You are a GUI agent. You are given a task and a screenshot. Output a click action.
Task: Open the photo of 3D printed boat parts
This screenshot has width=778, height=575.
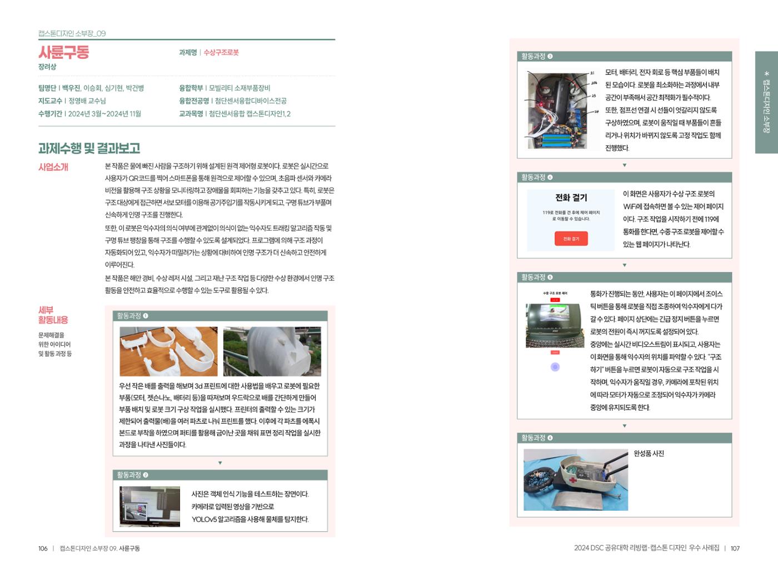point(168,351)
